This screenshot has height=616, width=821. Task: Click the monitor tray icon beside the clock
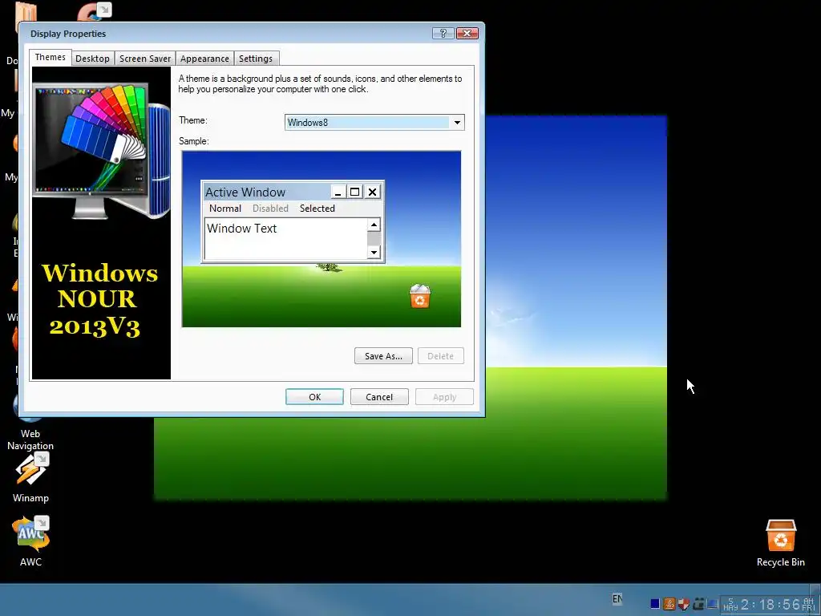[712, 604]
